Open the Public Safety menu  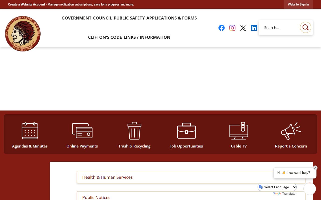pos(129,18)
